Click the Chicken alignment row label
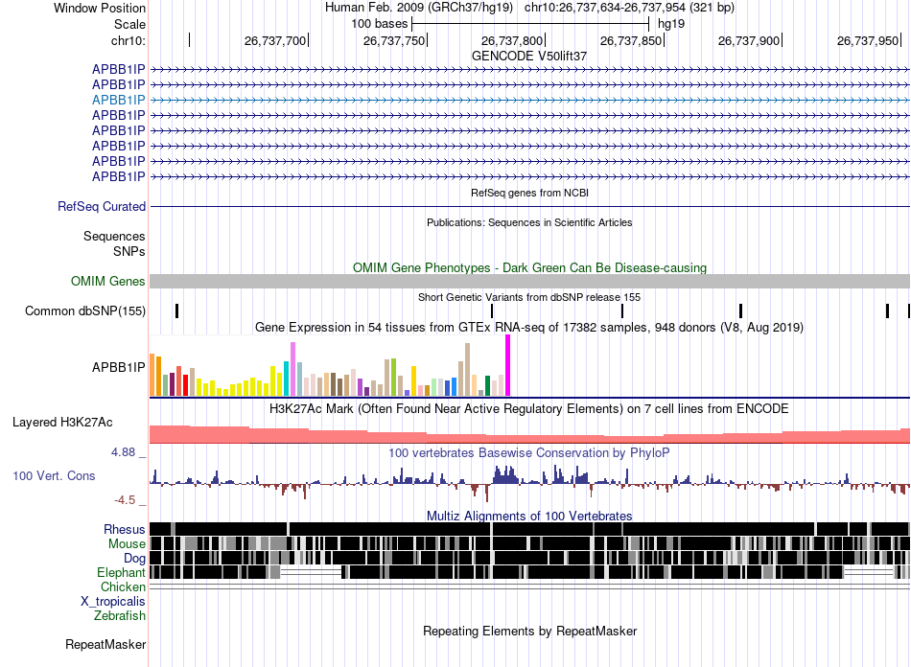 pyautogui.click(x=123, y=586)
